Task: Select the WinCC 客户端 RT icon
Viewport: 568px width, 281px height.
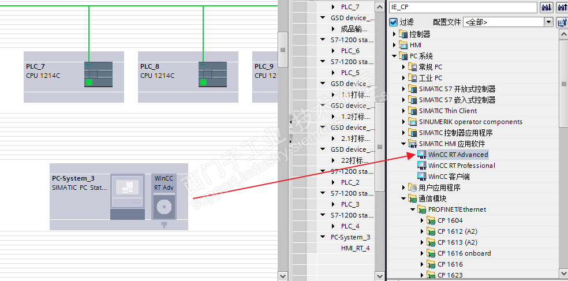Action: [x=421, y=177]
